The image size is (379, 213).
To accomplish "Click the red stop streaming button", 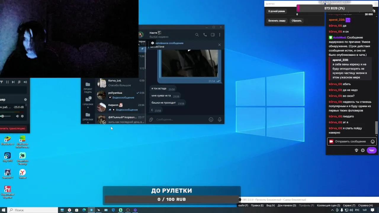I will [x=13, y=128].
